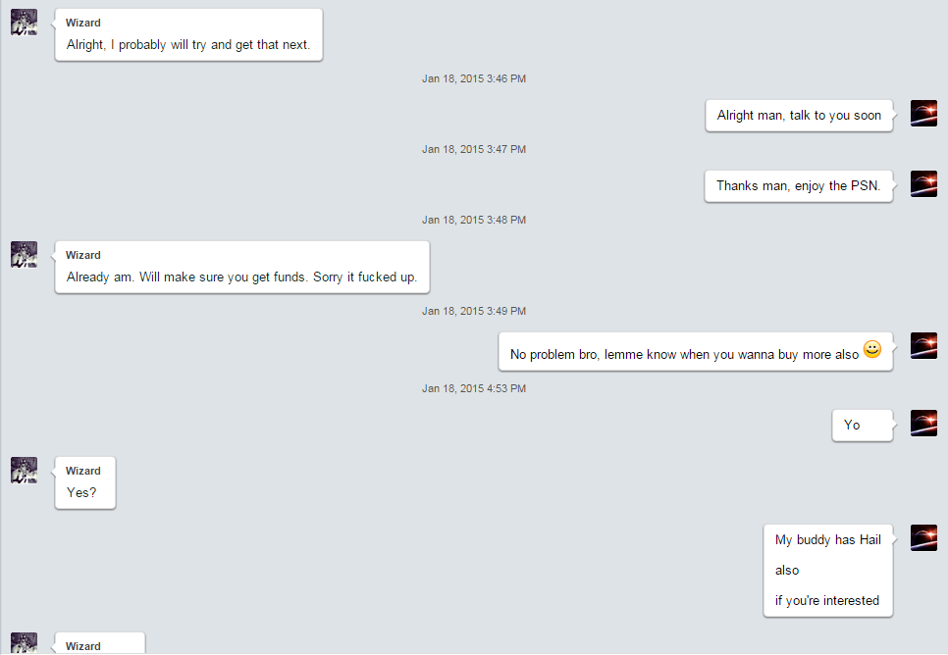Click the Jan 18, 2015 4:53 PM timestamp
Screen dimensions: 948x655
(474, 388)
